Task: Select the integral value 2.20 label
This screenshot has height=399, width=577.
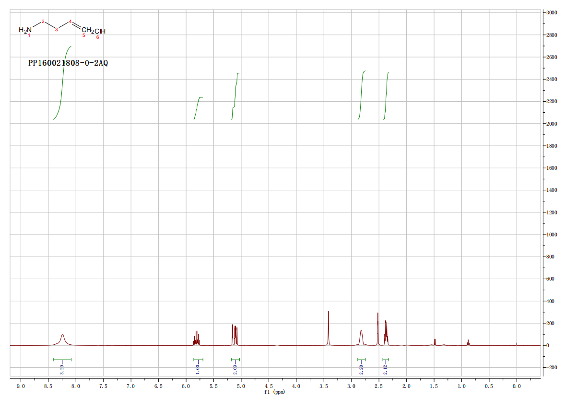Action: pos(361,369)
